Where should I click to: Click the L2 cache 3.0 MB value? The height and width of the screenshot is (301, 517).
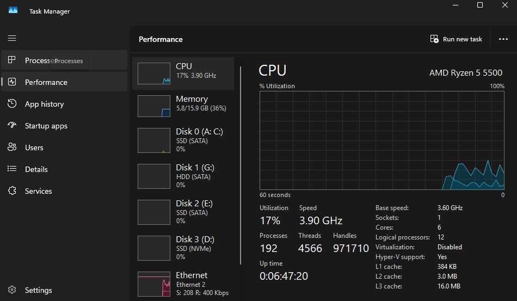pyautogui.click(x=447, y=277)
